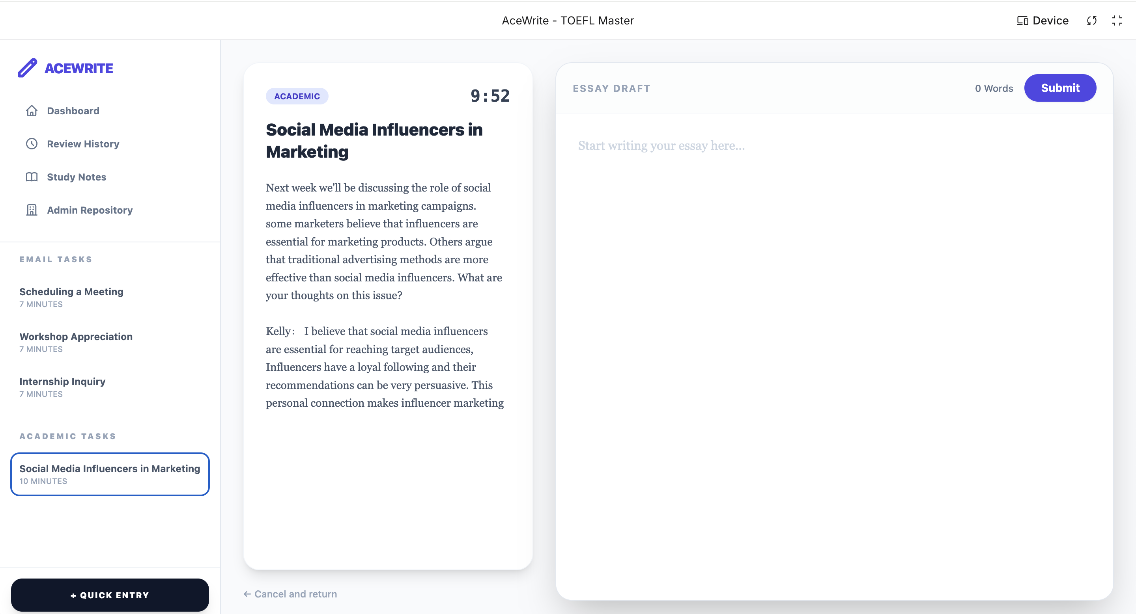
Task: Click the Device preview icon
Action: (1022, 21)
